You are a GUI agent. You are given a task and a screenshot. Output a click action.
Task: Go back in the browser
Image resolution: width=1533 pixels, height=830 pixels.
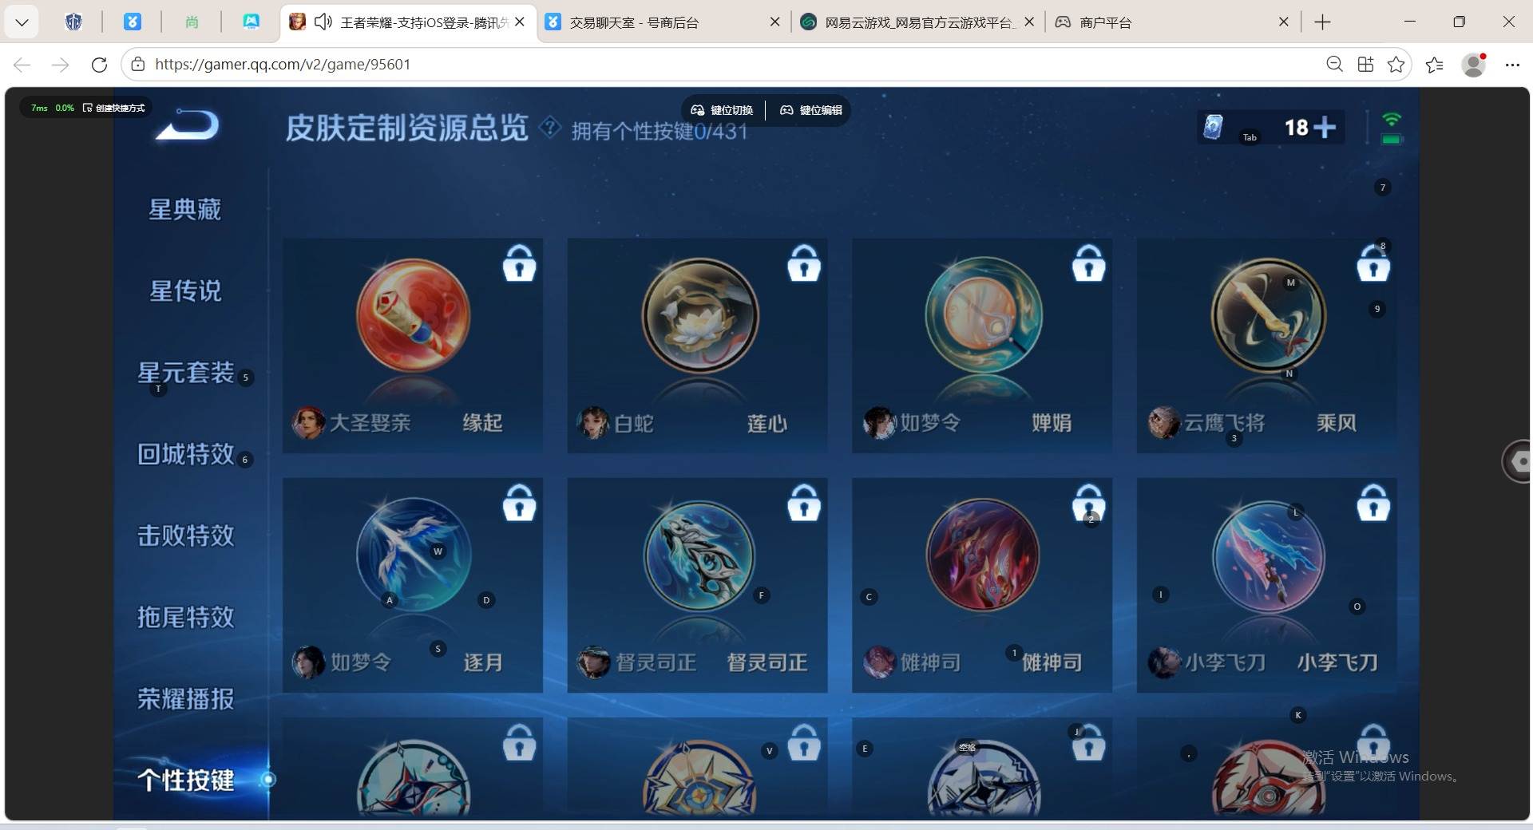(22, 65)
